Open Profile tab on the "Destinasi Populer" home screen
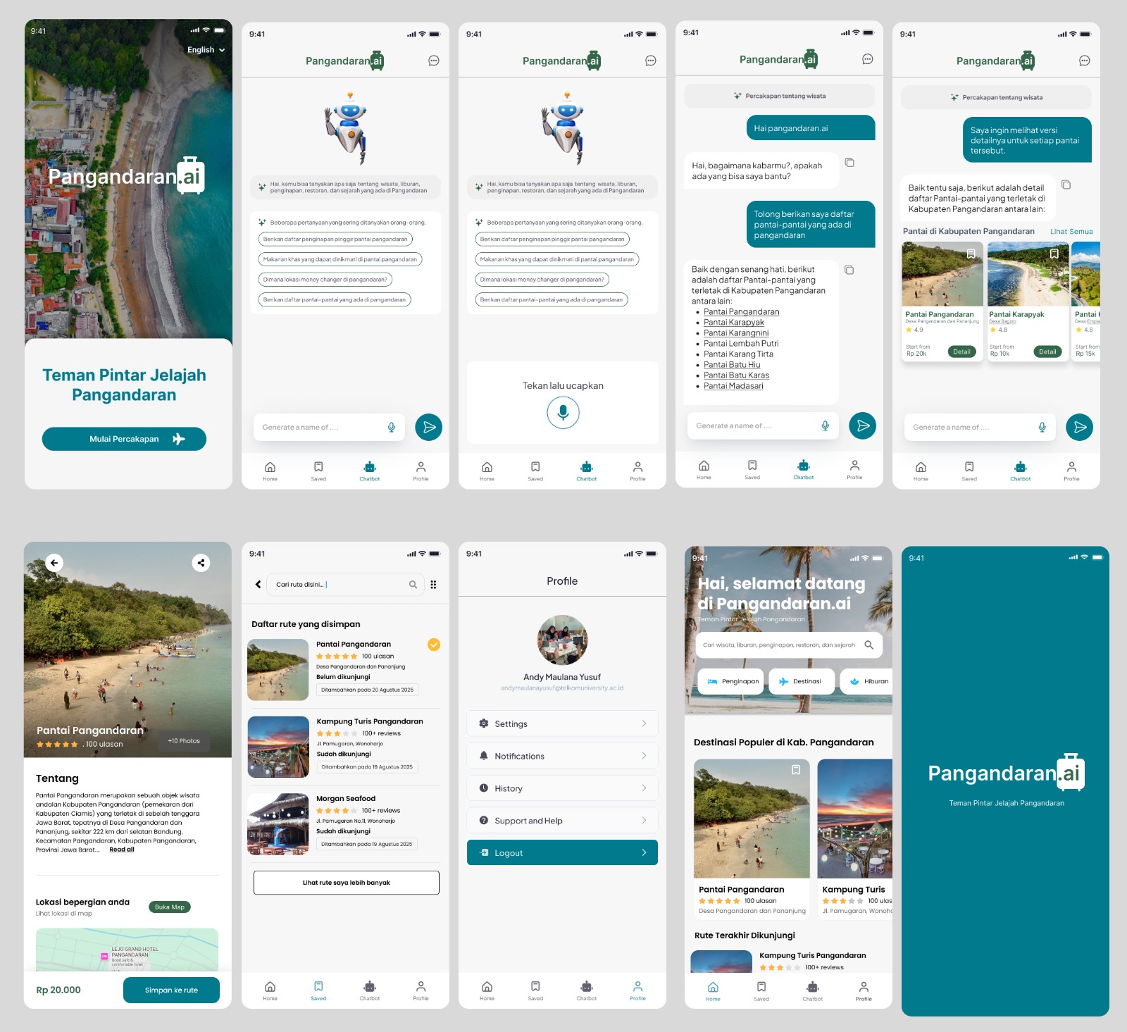Screen dimensions: 1127x1032 click(x=864, y=991)
